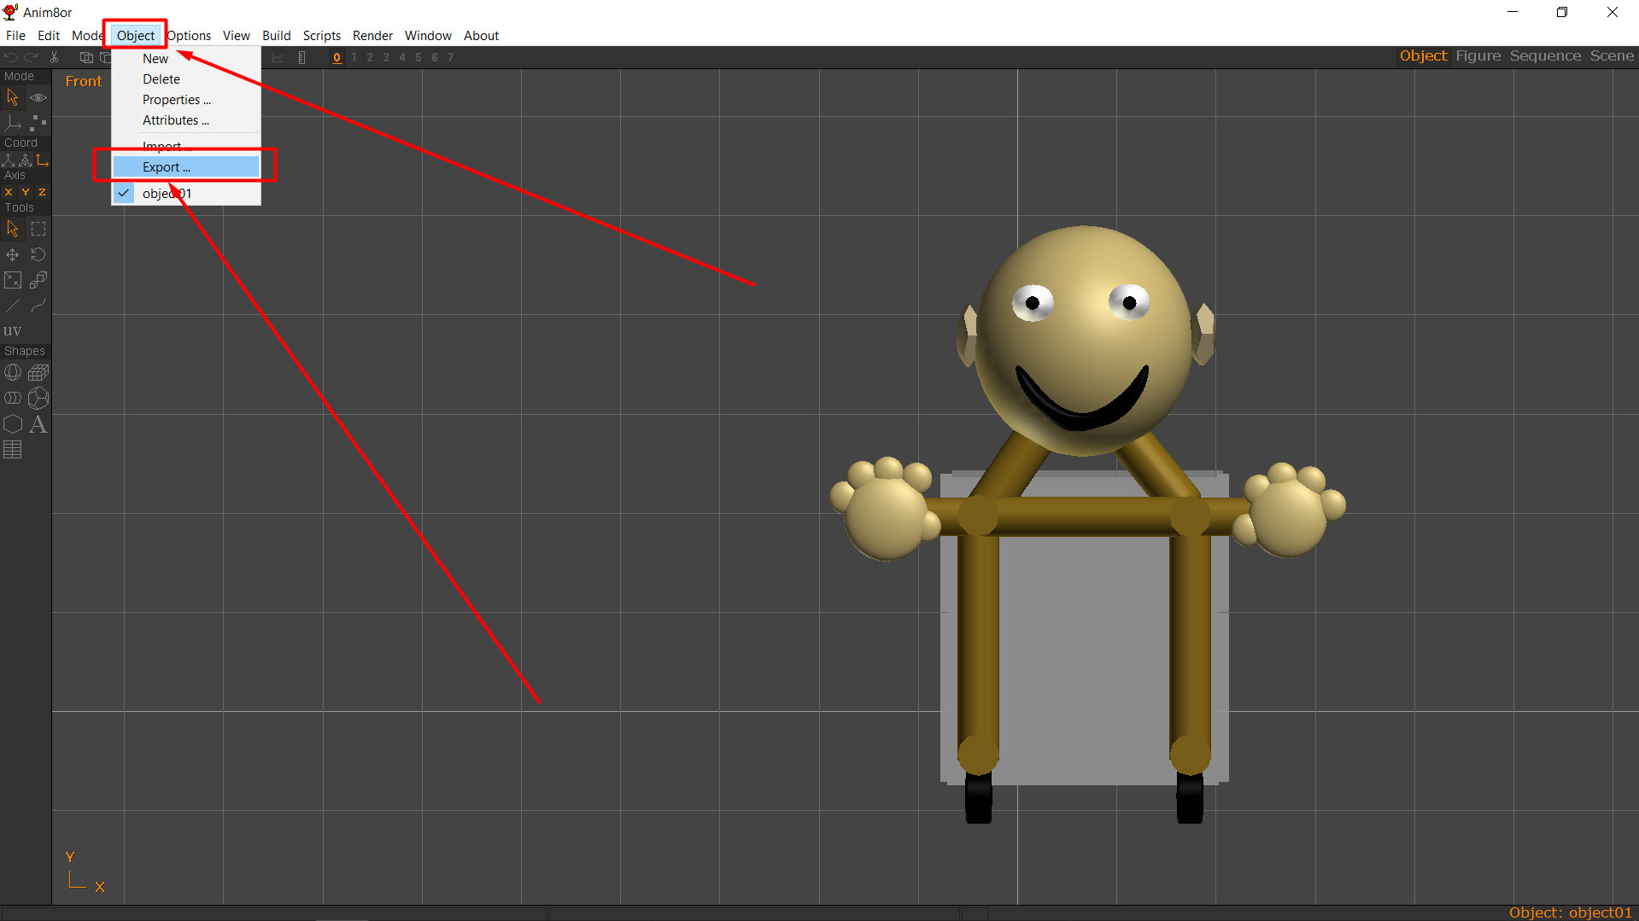Switch to Scene mode
The width and height of the screenshot is (1639, 921).
1611,55
